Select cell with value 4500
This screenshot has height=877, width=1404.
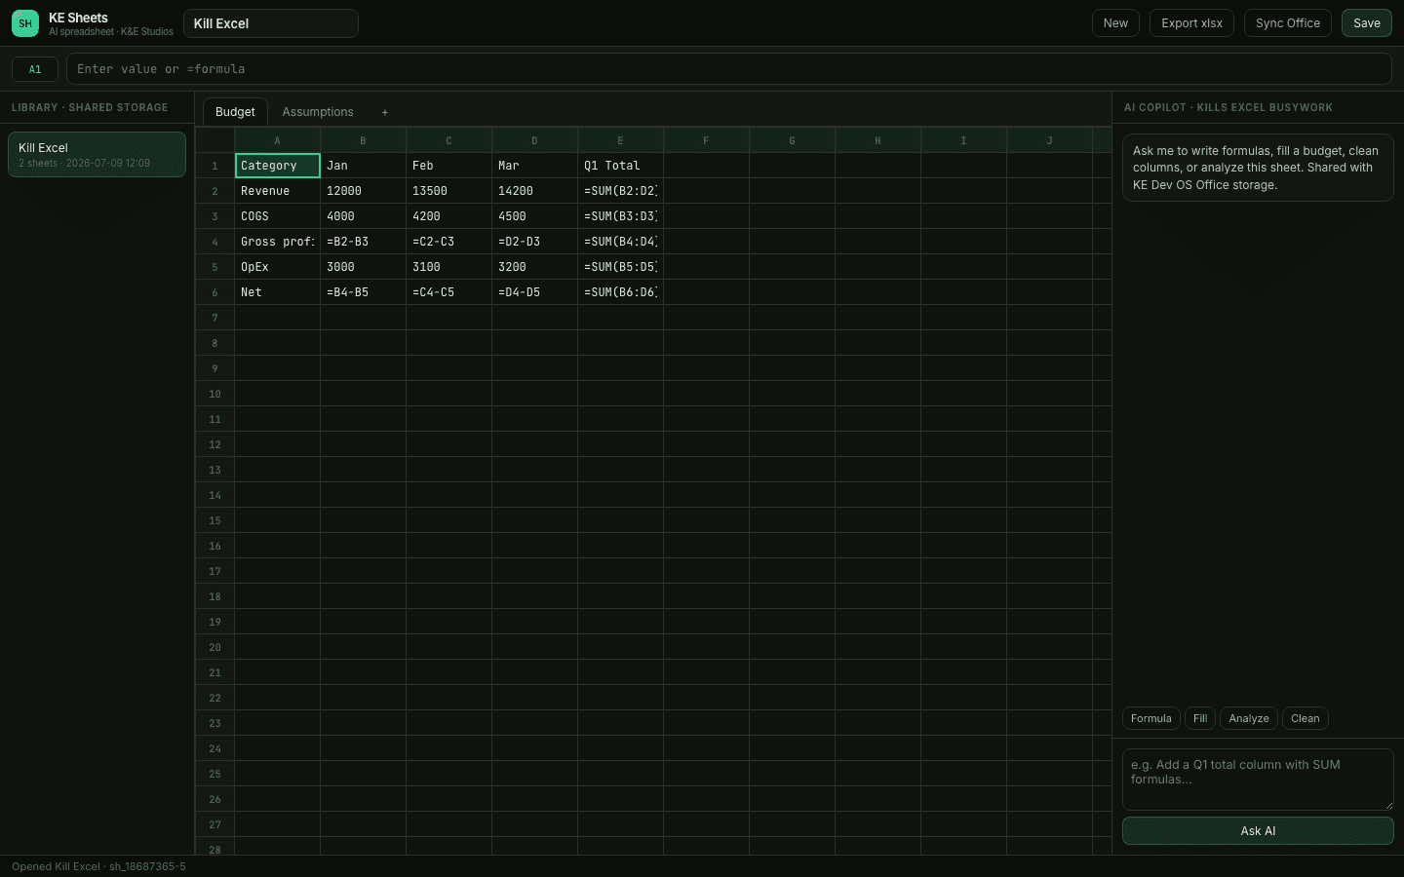tap(534, 216)
